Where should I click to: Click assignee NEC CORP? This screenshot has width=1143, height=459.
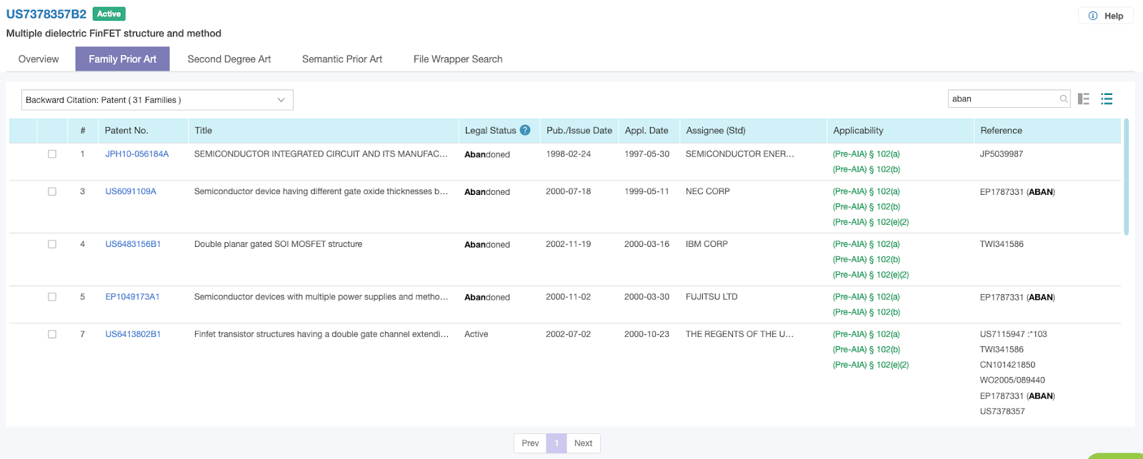(708, 191)
